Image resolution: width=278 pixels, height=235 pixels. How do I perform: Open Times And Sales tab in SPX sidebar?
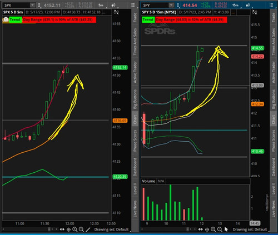point(135,42)
